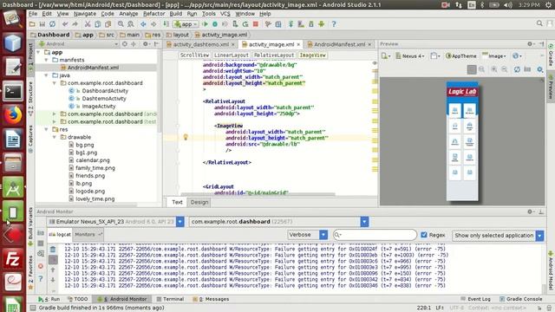The height and width of the screenshot is (312, 555).
Task: Toggle the Regex checkbox
Action: point(424,235)
